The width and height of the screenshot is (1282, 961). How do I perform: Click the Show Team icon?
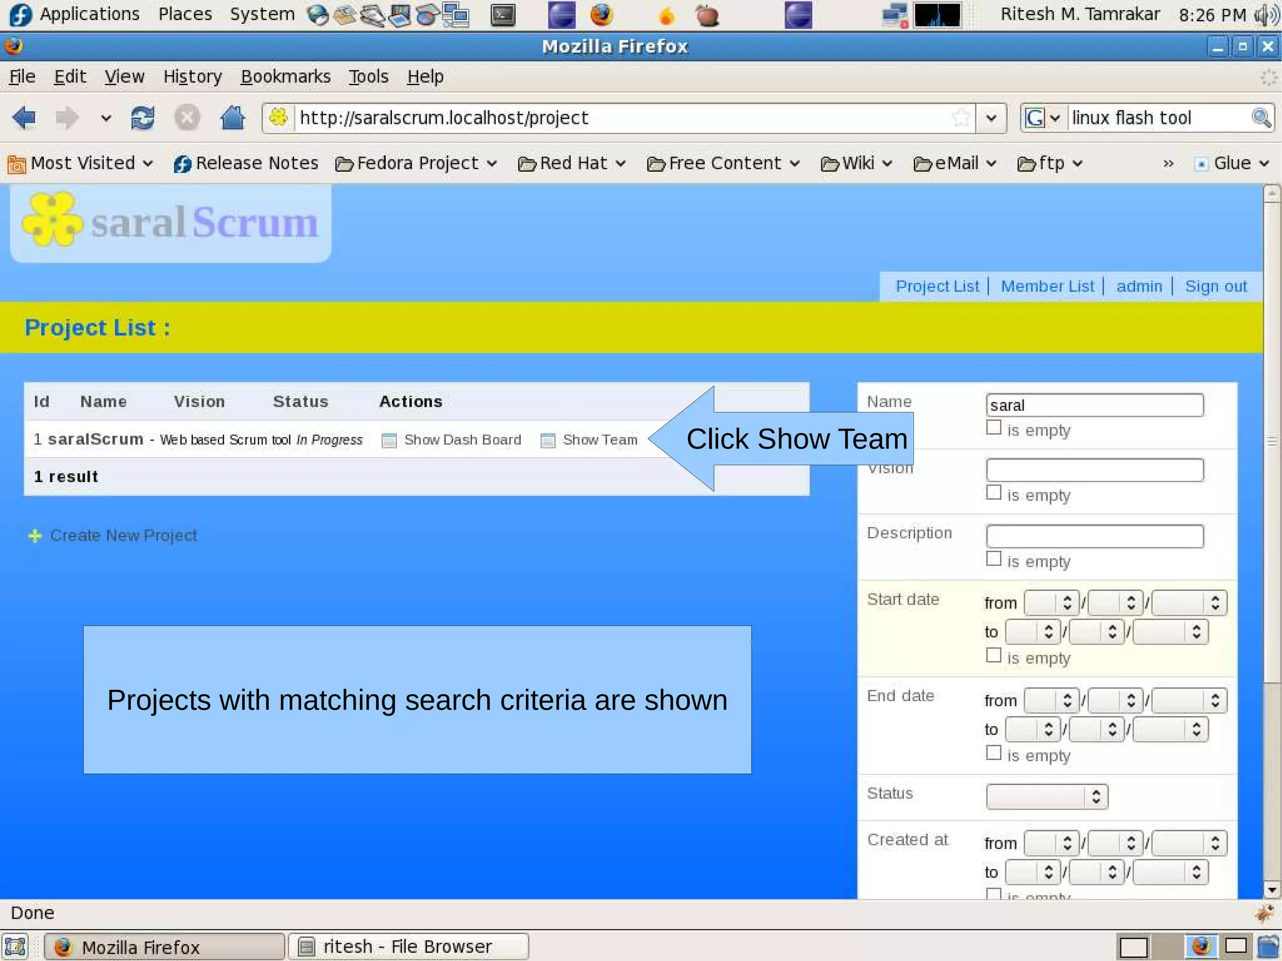tap(548, 441)
